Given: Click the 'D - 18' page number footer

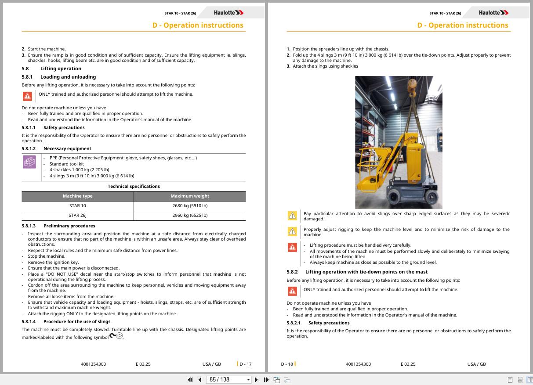Looking at the screenshot, I should [x=287, y=364].
